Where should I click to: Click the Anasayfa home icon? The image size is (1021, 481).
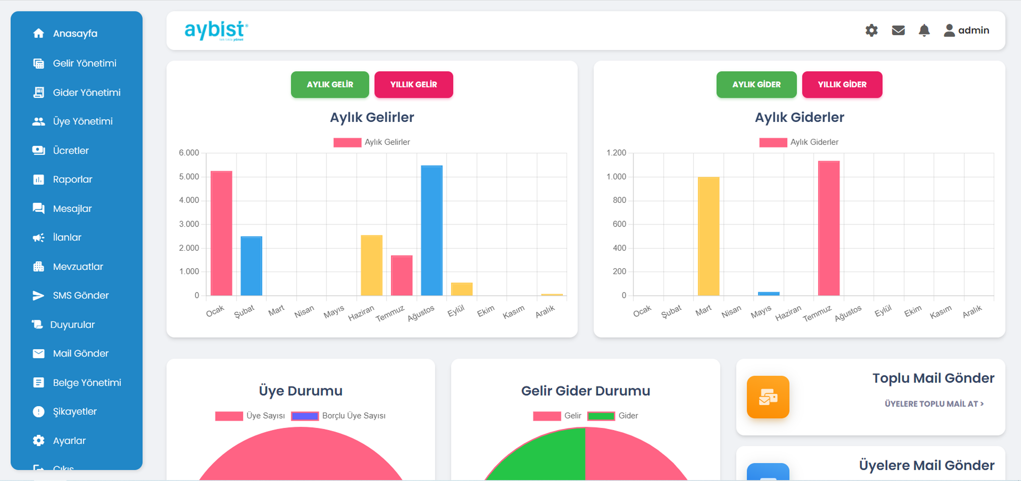pos(38,33)
